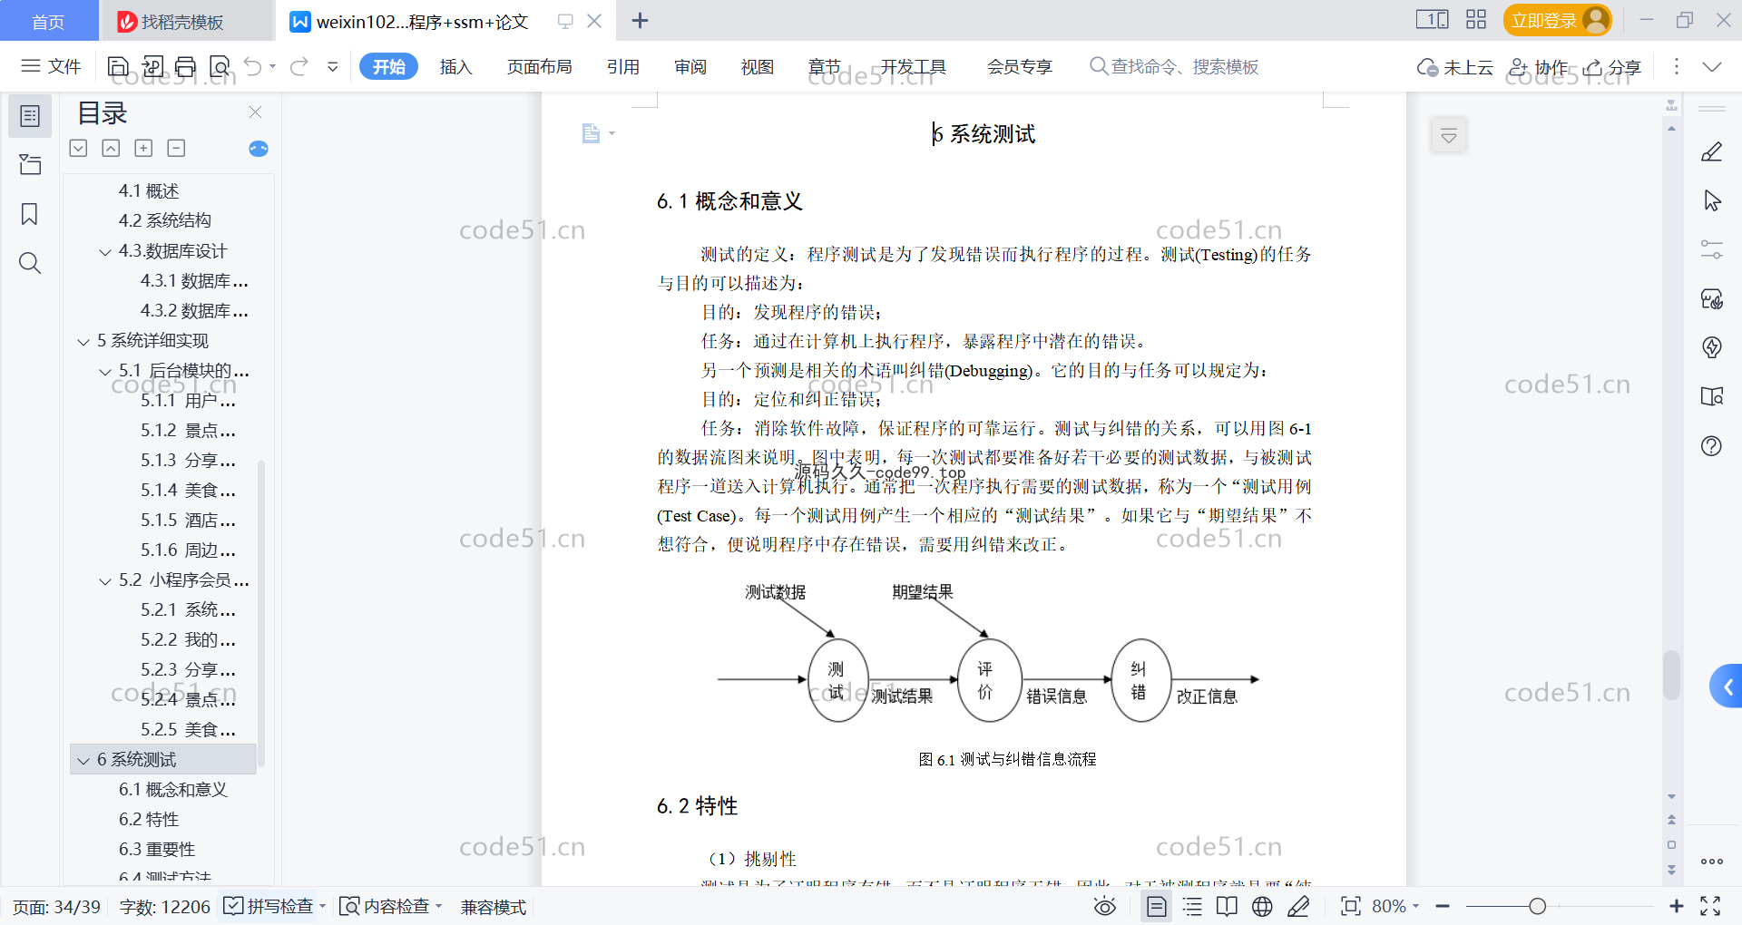The width and height of the screenshot is (1742, 925).
Task: Select the cursor selection tool in right sidebar
Action: [x=1711, y=200]
